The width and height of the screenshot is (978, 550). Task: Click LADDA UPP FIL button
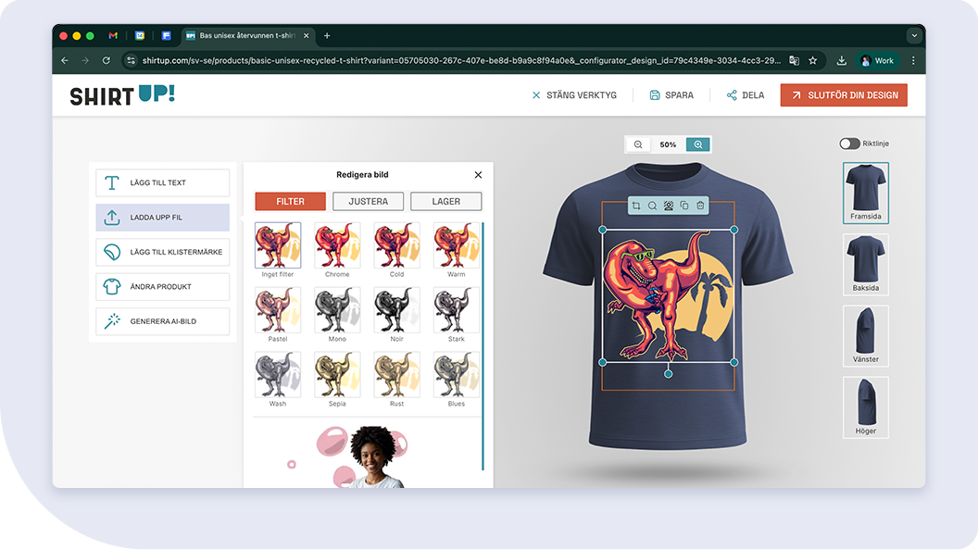pos(163,218)
